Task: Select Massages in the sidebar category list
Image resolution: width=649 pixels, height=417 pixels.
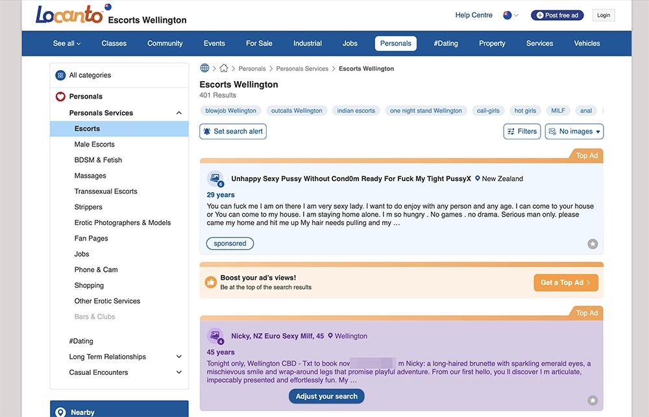Action: 90,176
